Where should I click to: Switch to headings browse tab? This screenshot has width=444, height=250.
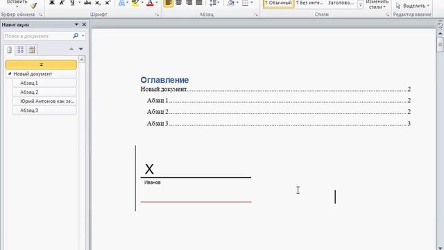coord(9,50)
